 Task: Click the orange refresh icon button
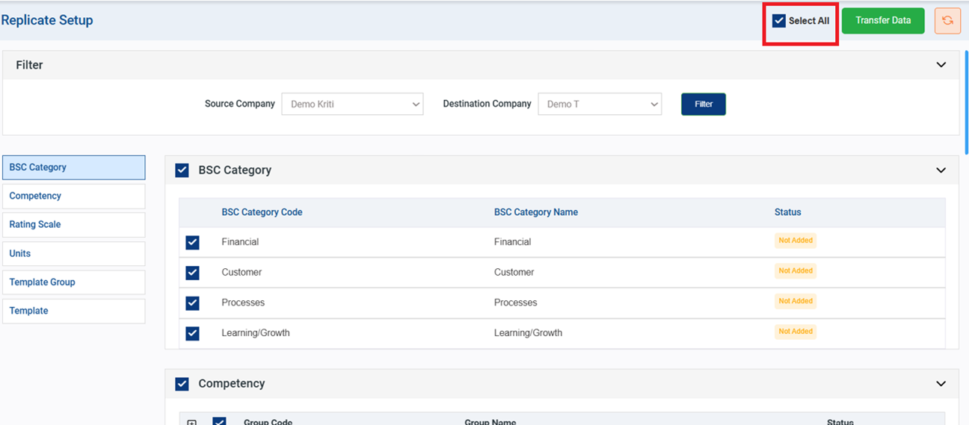point(947,21)
